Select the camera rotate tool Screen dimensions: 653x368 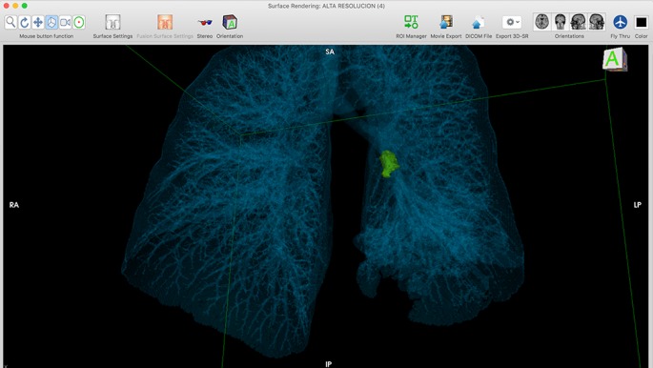tap(66, 22)
